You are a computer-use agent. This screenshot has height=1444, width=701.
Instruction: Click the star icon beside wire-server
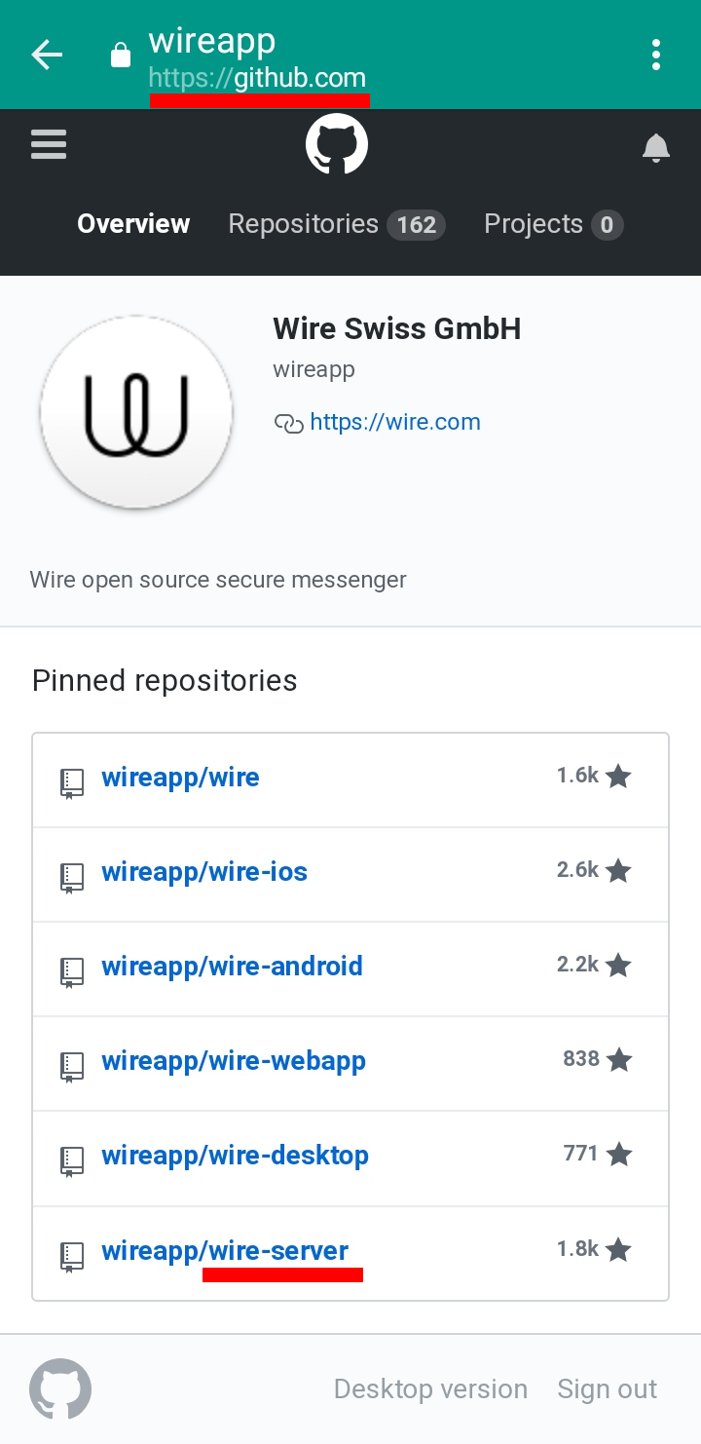pos(618,1250)
